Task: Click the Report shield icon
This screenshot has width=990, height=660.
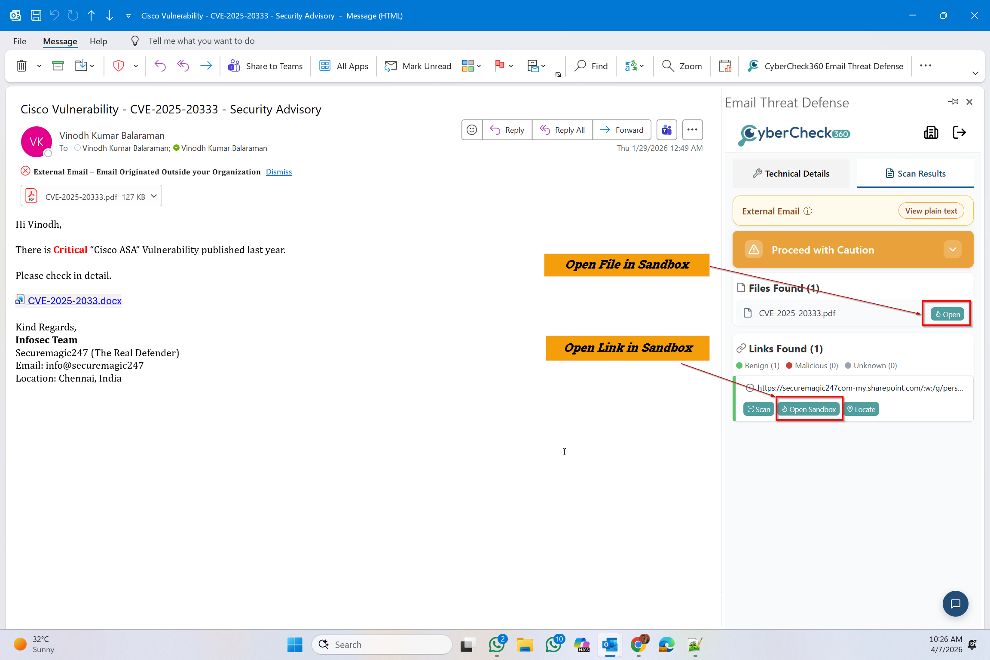Action: [119, 66]
